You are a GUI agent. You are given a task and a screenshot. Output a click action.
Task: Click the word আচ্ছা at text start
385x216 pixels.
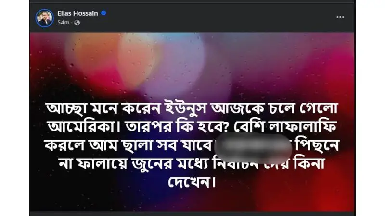[66, 108]
